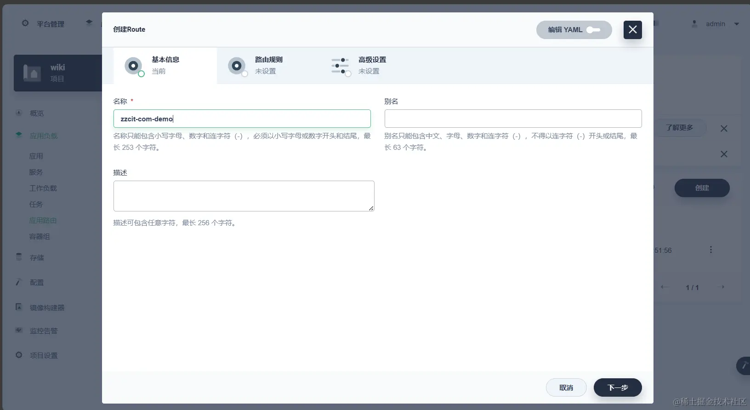Open 容器组 in the sidebar
750x410 pixels.
(40, 237)
